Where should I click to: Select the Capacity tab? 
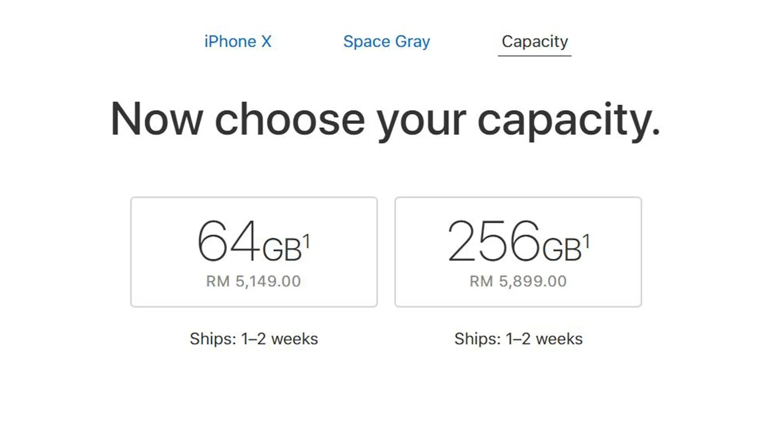tap(534, 42)
